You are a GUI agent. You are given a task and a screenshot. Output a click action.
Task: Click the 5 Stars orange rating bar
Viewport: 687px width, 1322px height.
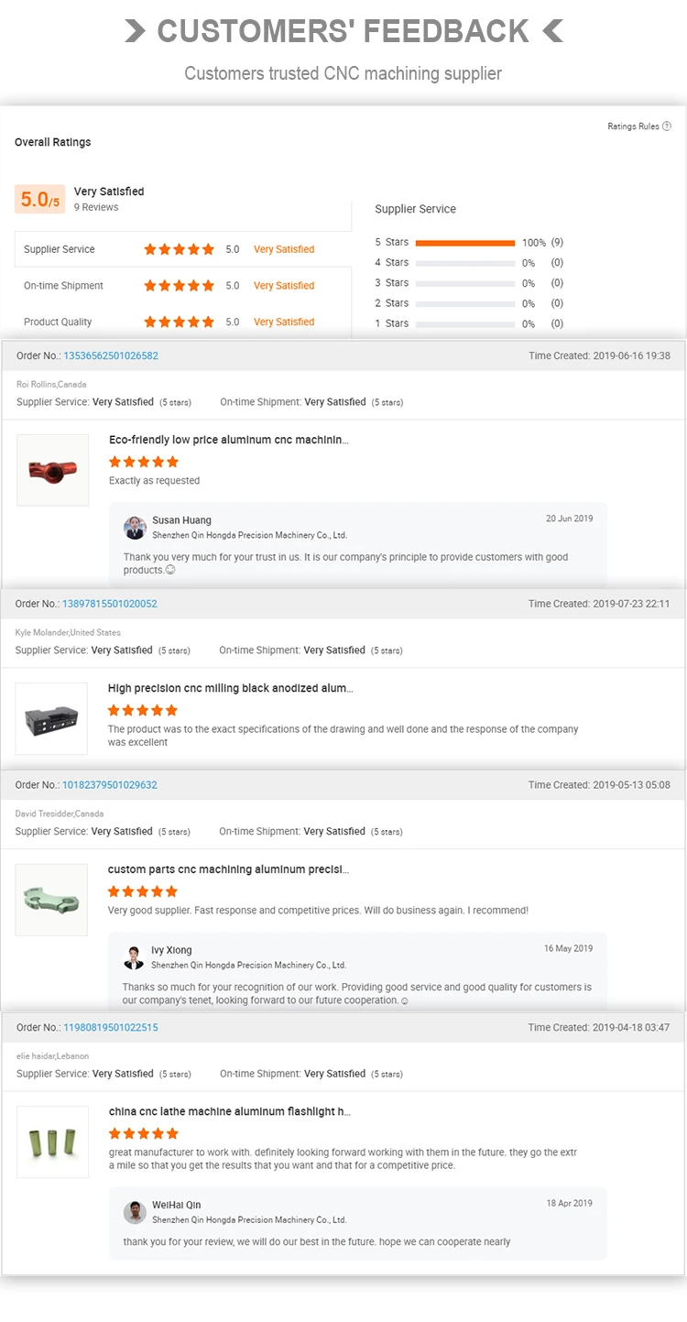(x=465, y=243)
